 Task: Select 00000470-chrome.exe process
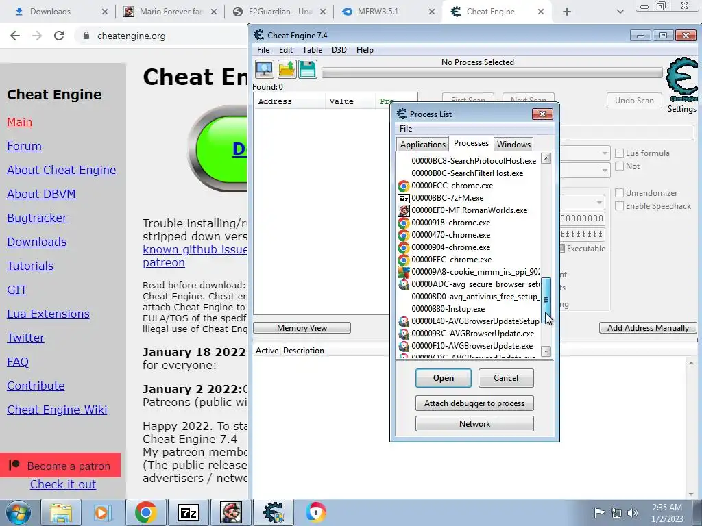pyautogui.click(x=469, y=235)
